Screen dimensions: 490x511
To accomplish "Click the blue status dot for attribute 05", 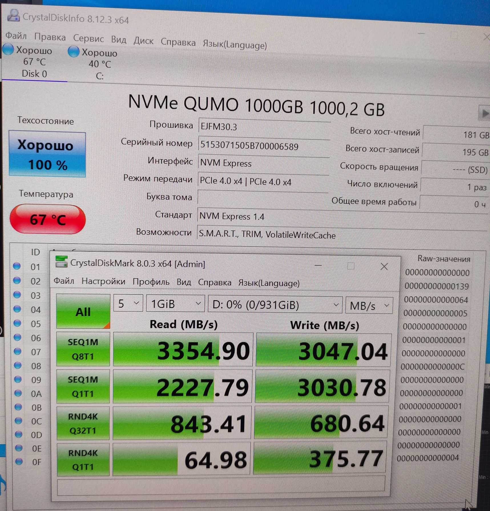I will 17,323.
